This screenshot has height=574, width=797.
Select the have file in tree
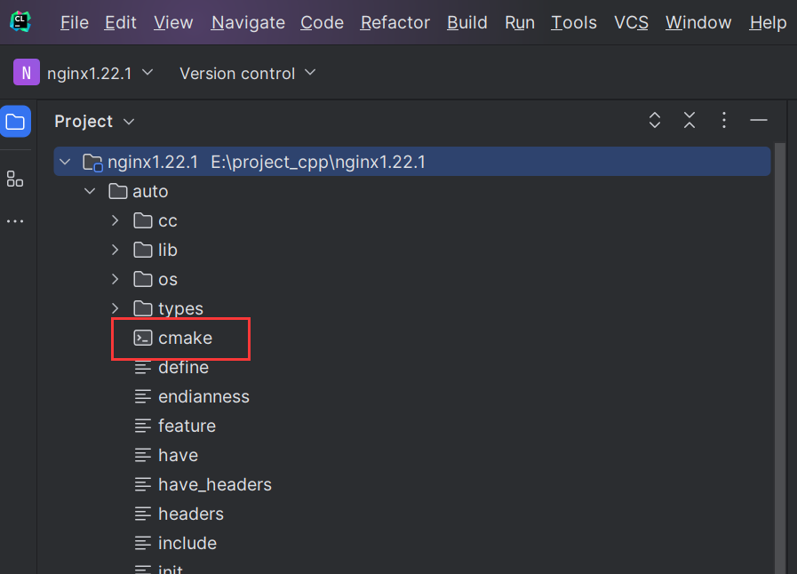point(178,455)
